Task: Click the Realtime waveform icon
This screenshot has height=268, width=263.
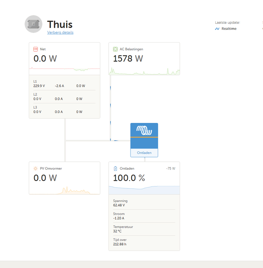Action: click(x=217, y=29)
